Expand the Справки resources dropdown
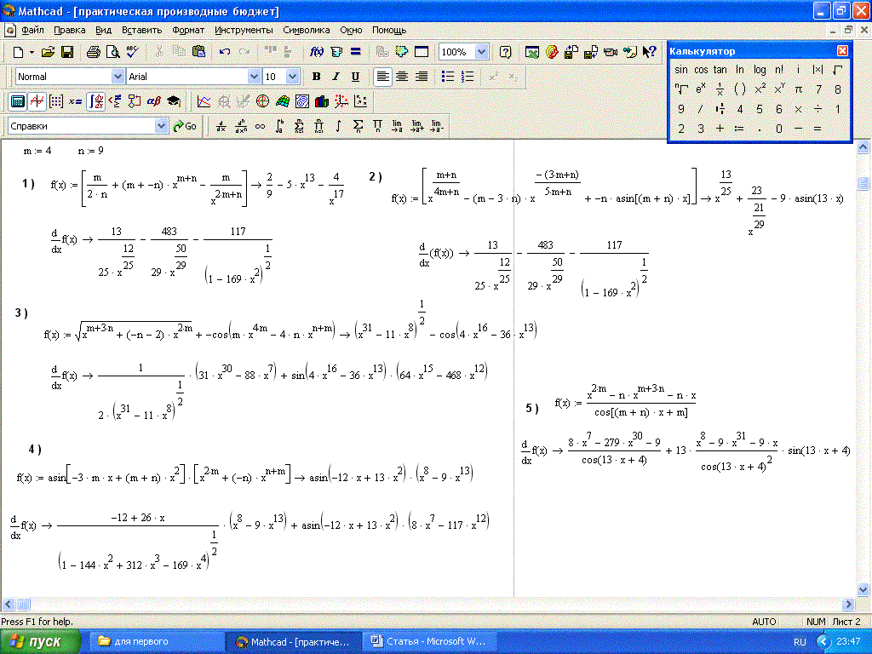The height and width of the screenshot is (654, 872). [x=162, y=126]
